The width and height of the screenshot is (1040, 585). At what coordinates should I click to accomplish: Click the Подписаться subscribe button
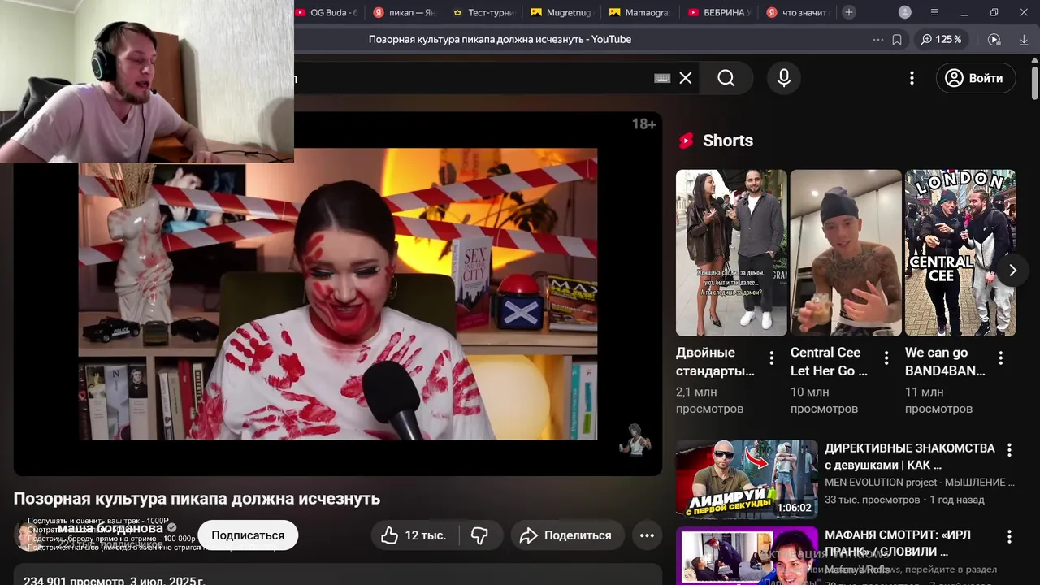click(248, 535)
